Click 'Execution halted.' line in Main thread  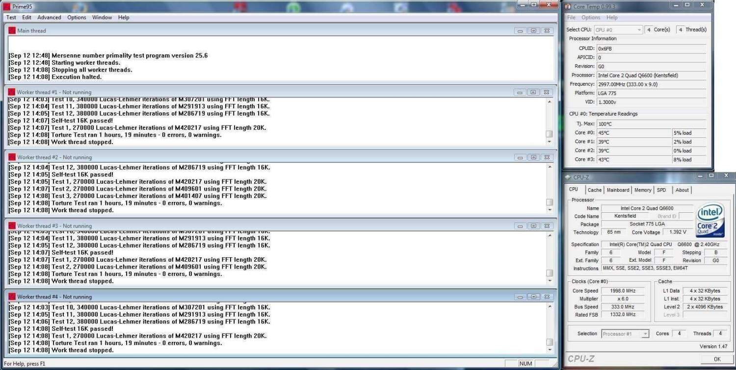(55, 77)
